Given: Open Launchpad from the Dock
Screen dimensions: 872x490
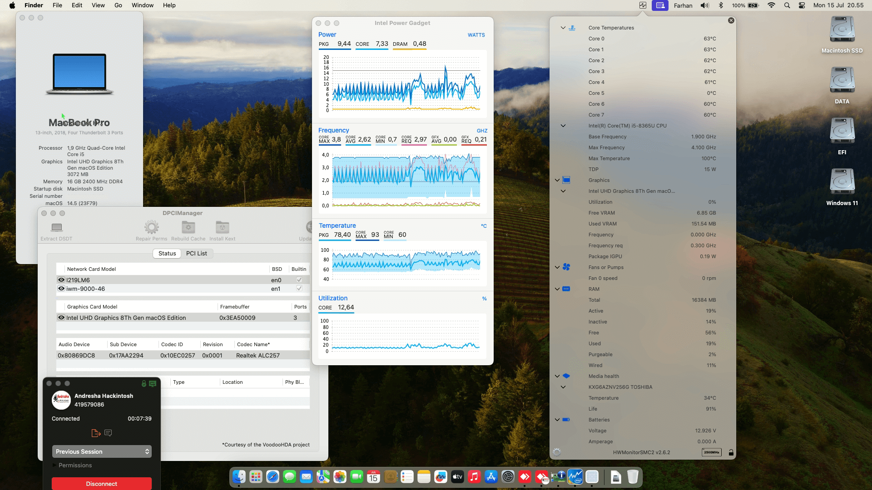Looking at the screenshot, I should pos(256,477).
